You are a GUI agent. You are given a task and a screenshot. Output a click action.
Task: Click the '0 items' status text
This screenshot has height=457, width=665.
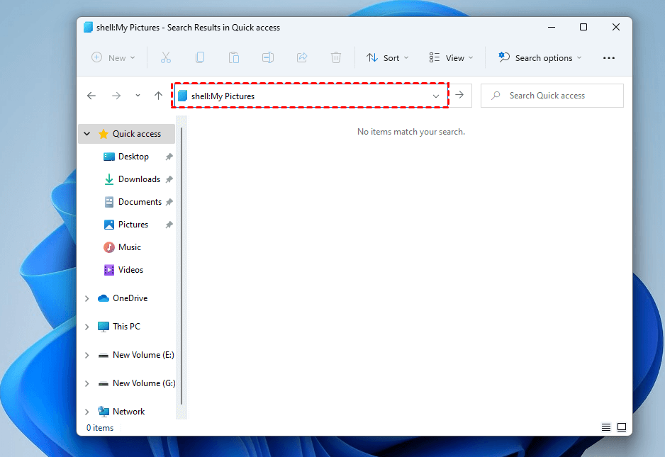[x=100, y=428]
